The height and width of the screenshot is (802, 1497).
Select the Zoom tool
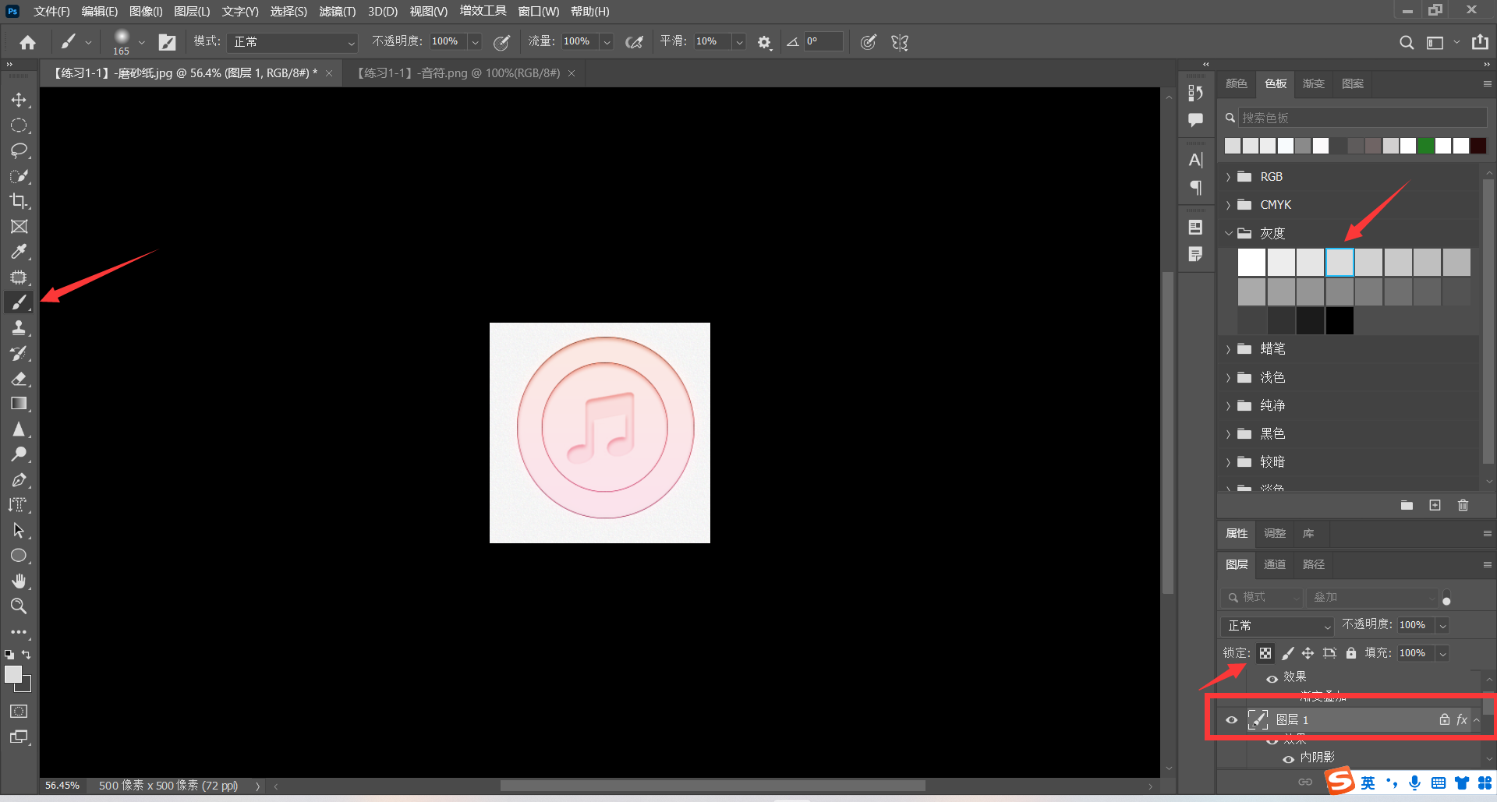tap(19, 606)
